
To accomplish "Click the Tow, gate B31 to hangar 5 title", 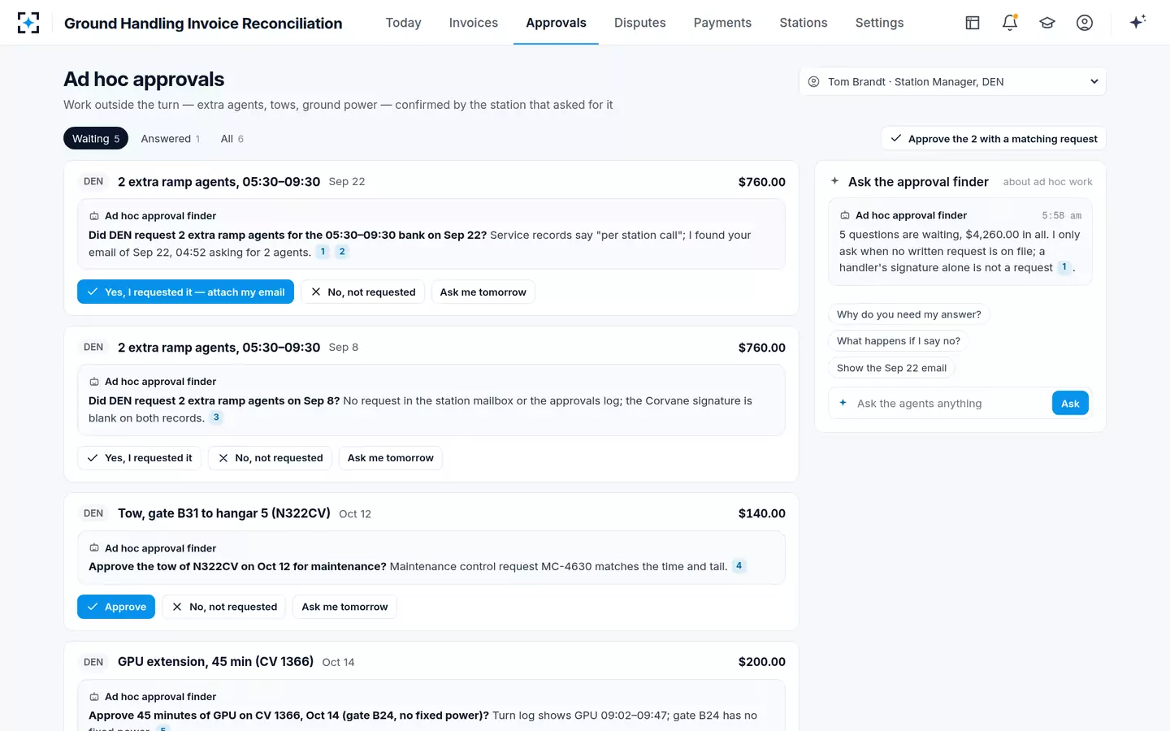I will [x=224, y=513].
